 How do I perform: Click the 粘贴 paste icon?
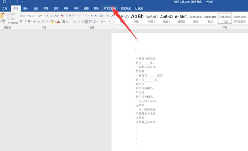pyautogui.click(x=3, y=16)
